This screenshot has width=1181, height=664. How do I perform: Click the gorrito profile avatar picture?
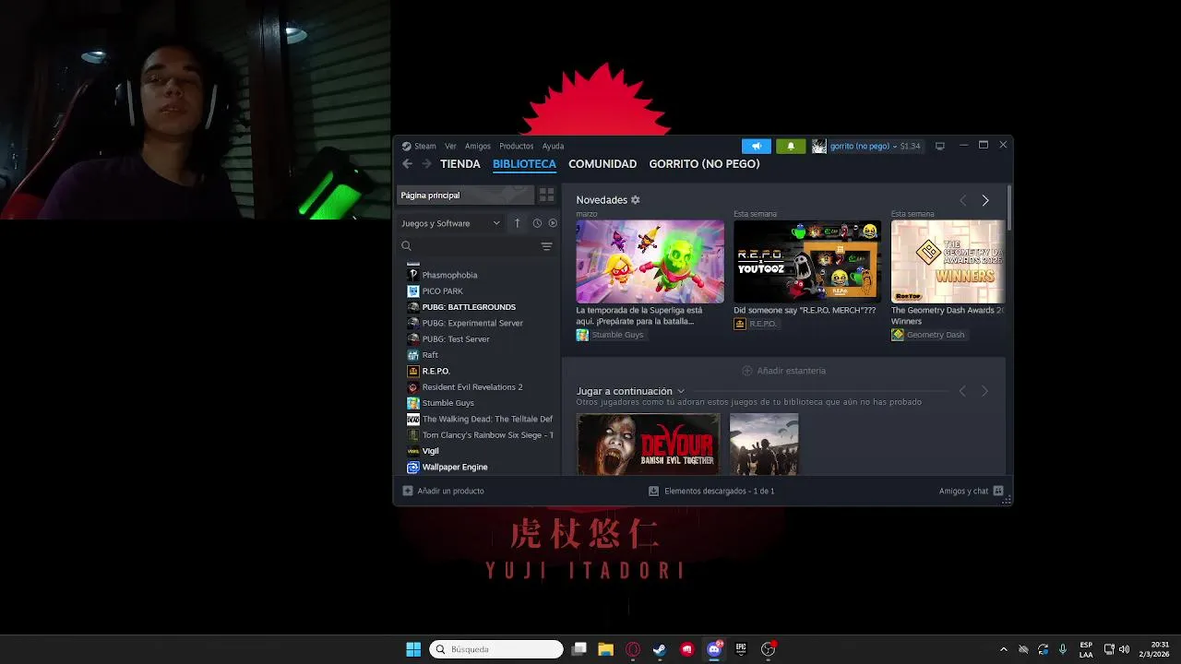(x=819, y=146)
